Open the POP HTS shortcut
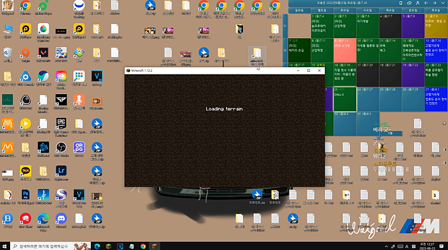The image size is (448, 250). 61,55
